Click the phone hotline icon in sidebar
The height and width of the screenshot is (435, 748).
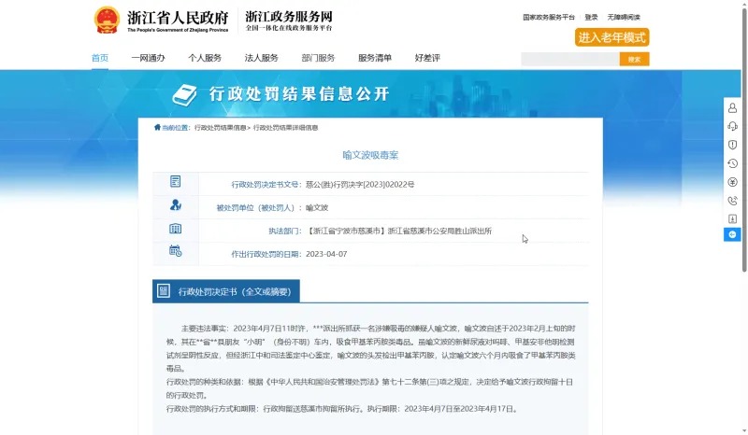(x=732, y=200)
